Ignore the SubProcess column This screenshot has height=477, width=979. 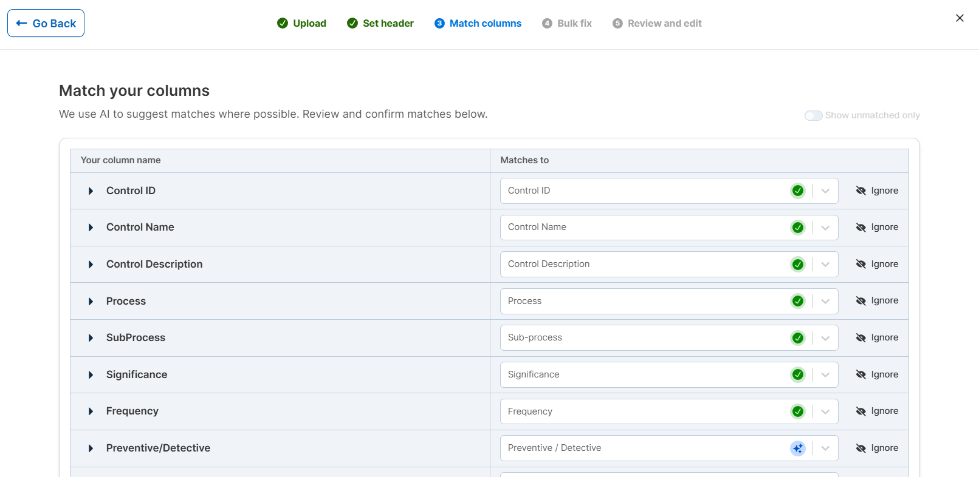(877, 337)
